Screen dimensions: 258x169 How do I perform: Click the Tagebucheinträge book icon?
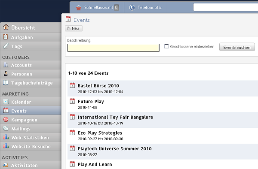point(6,83)
